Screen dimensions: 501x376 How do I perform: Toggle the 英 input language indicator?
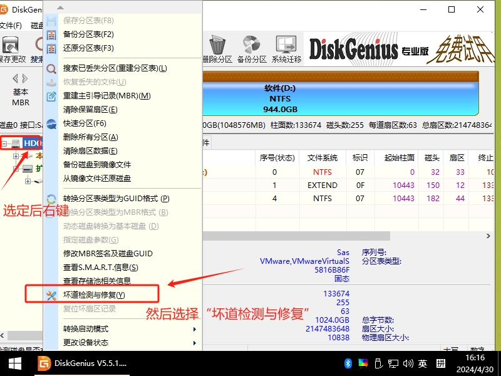[422, 363]
